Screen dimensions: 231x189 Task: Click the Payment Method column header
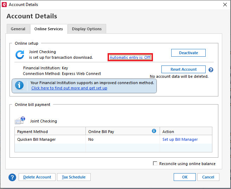click(50, 131)
